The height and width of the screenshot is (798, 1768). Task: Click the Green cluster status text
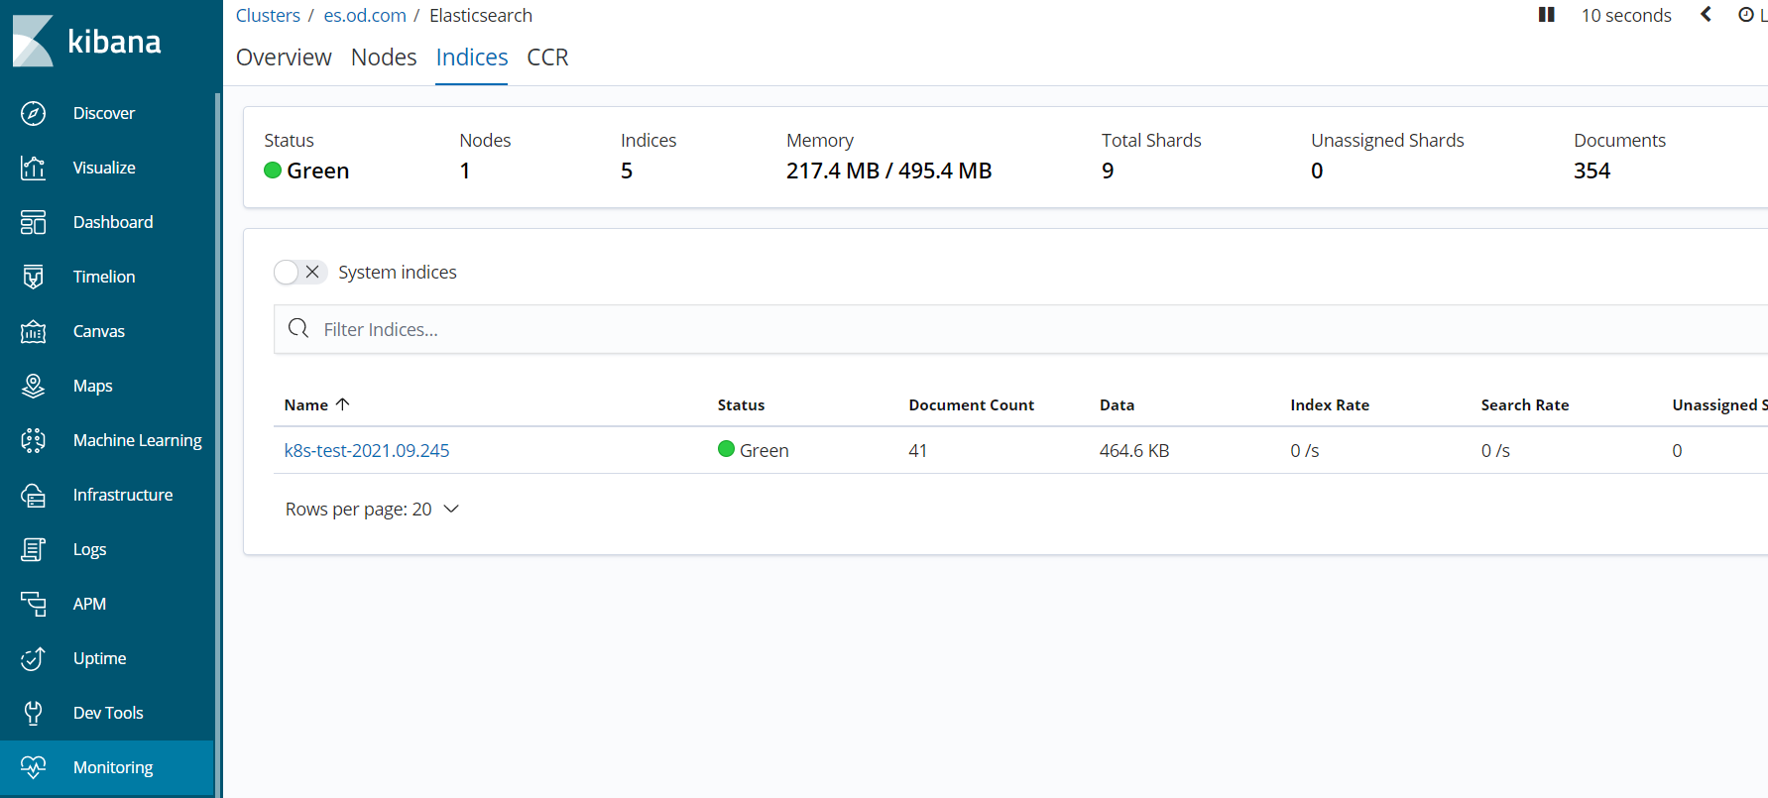pos(317,171)
